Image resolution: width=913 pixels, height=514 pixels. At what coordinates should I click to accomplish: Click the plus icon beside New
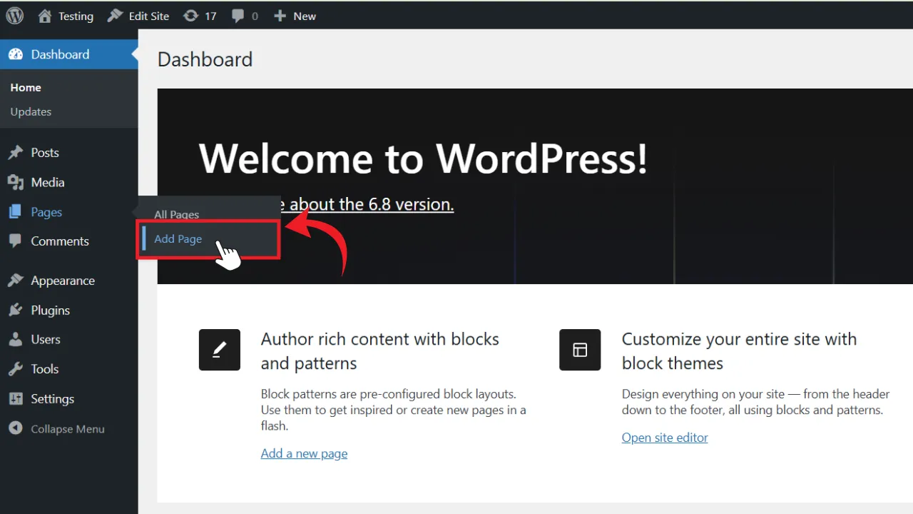click(280, 16)
